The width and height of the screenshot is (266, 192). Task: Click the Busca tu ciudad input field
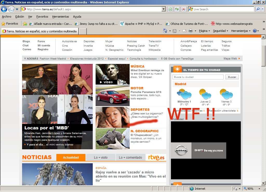tap(198, 77)
